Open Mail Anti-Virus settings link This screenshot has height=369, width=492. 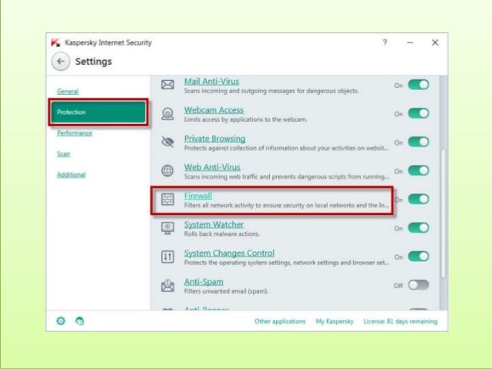click(x=211, y=82)
